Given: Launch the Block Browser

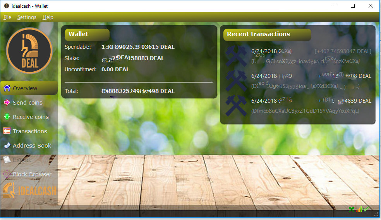Looking at the screenshot, I should (29, 174).
